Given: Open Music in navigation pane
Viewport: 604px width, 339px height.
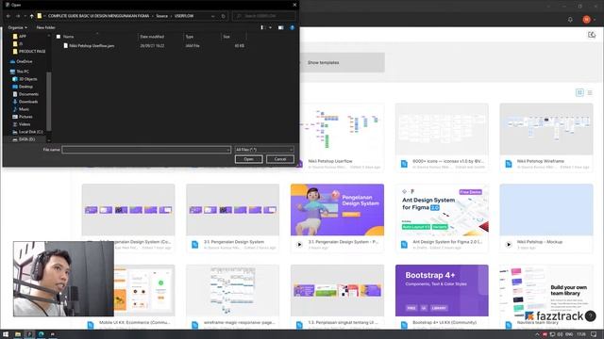Looking at the screenshot, I should [x=21, y=109].
